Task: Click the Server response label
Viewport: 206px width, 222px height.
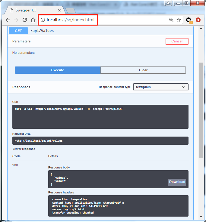Action: (x=24, y=149)
